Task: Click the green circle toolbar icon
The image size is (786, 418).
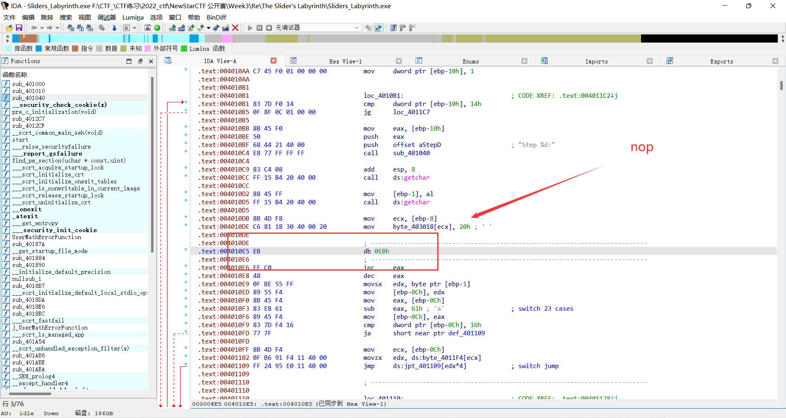Action: pyautogui.click(x=157, y=28)
